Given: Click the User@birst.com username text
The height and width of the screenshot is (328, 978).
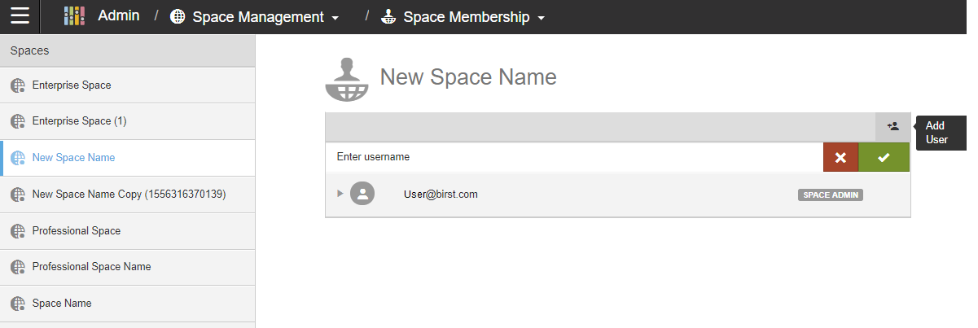Looking at the screenshot, I should [441, 195].
